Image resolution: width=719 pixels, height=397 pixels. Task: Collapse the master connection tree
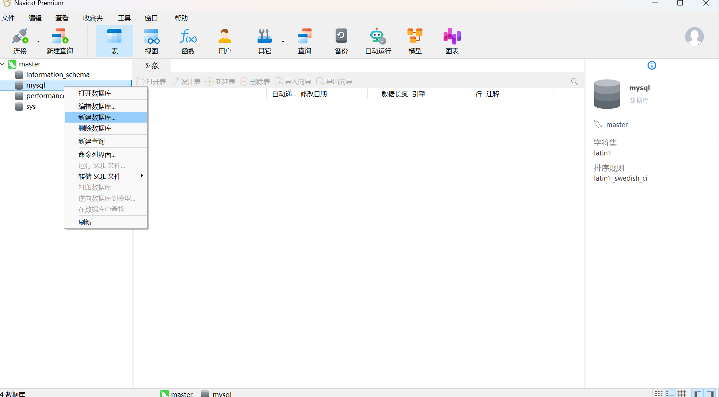[3, 64]
